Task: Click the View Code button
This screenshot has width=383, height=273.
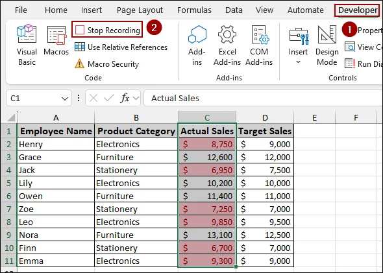Action: (x=364, y=47)
